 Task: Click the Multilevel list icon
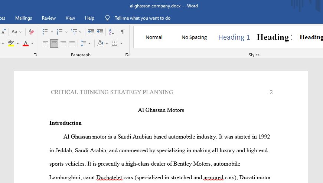click(74, 31)
